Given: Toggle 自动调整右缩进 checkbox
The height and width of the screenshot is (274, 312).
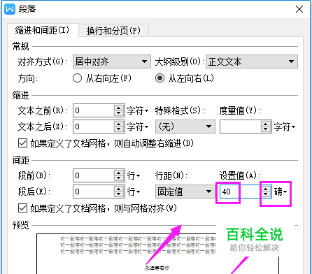Looking at the screenshot, I should [x=22, y=143].
